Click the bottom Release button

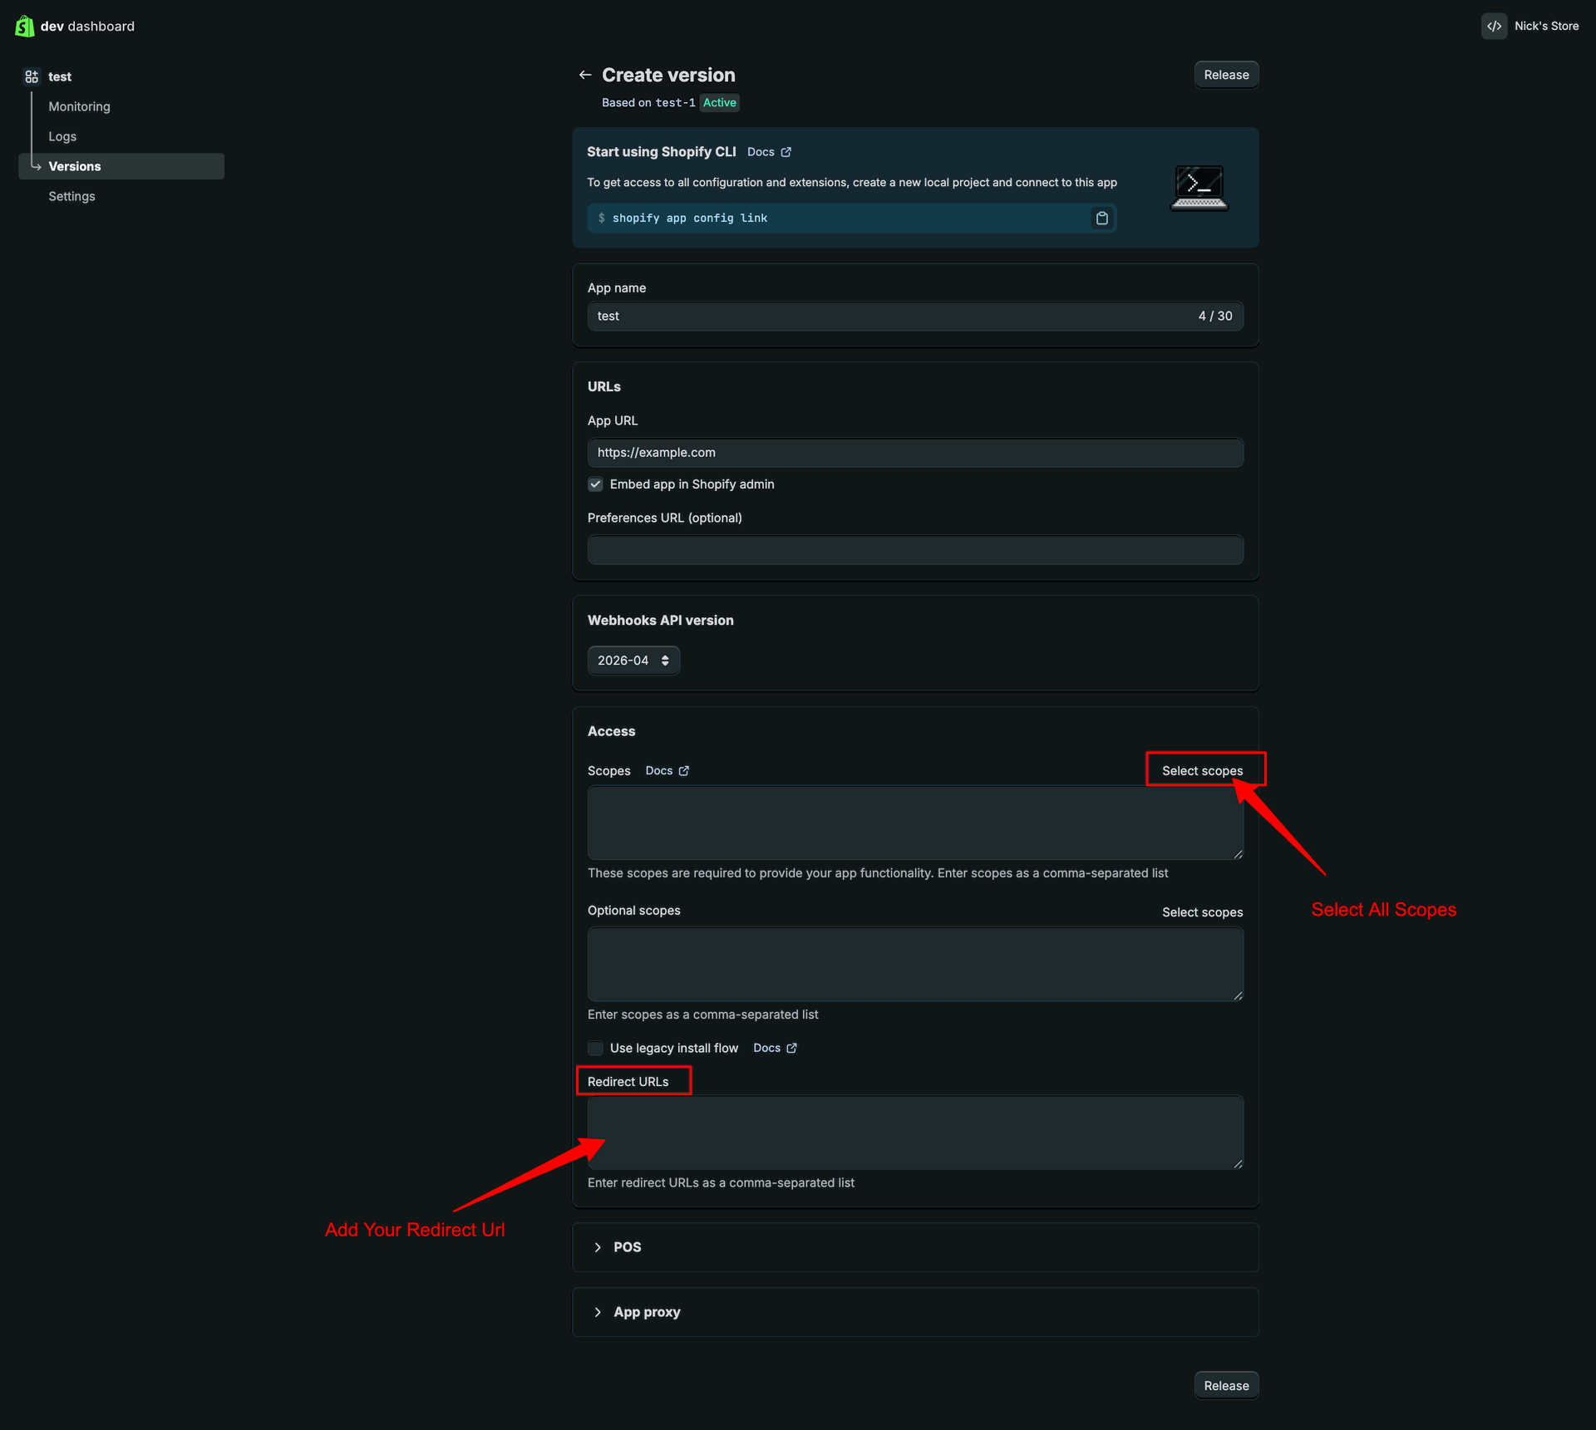[x=1226, y=1386]
